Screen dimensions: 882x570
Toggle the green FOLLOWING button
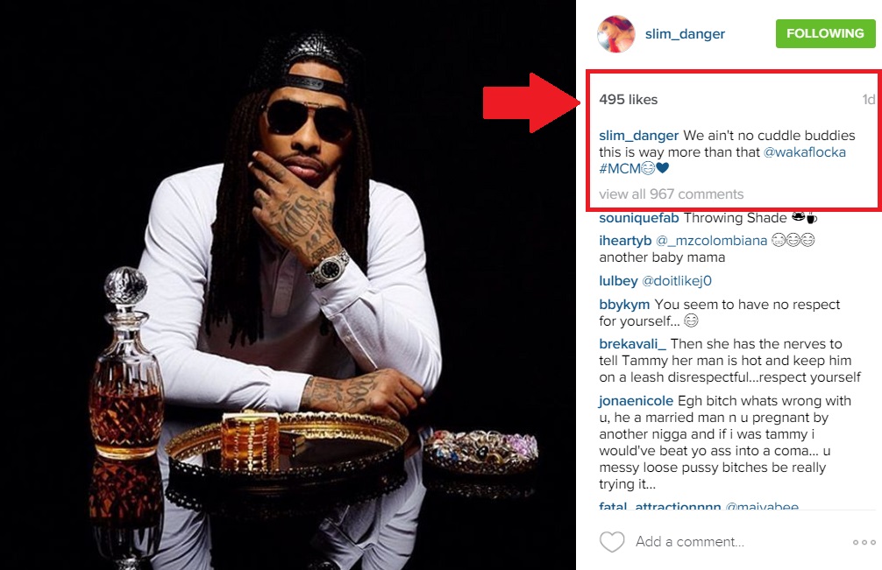pos(825,33)
